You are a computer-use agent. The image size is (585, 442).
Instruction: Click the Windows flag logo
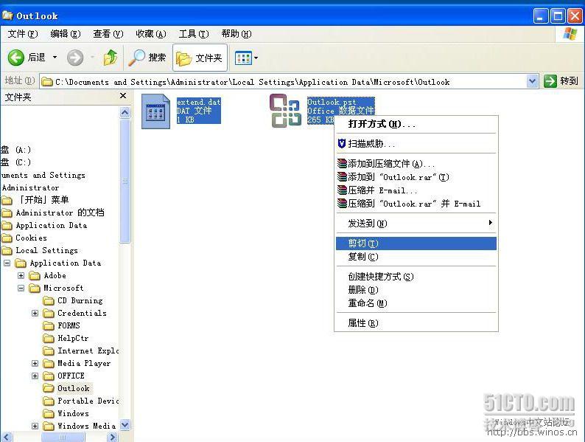click(570, 34)
